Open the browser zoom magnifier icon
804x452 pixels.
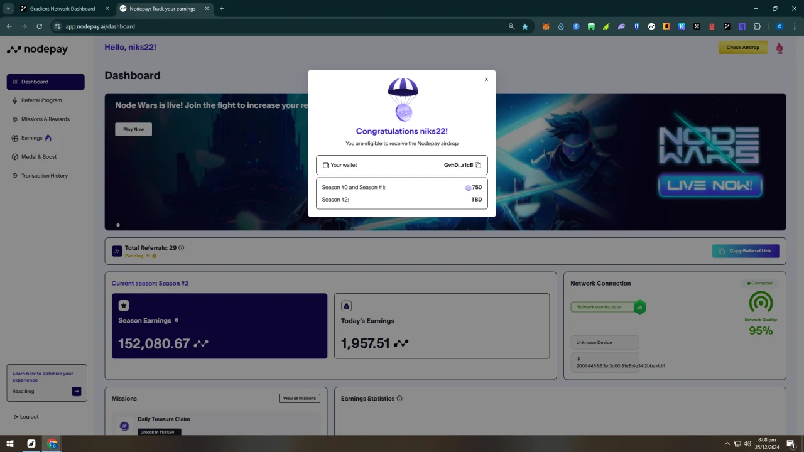click(x=511, y=26)
